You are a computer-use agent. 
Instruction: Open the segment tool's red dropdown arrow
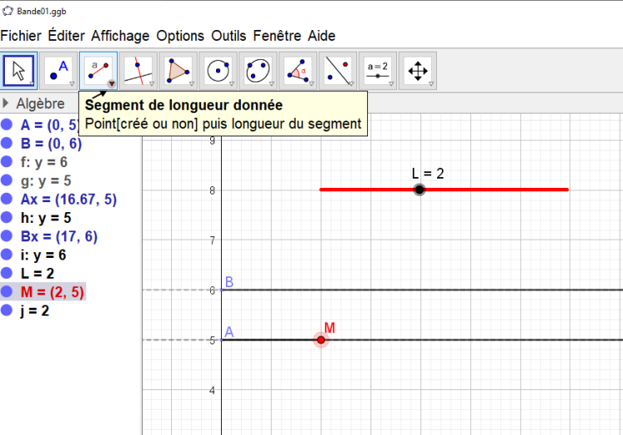pos(111,84)
